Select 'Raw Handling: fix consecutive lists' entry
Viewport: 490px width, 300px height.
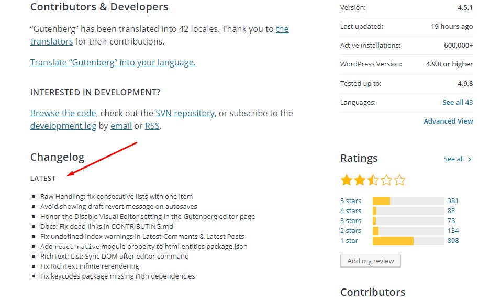click(117, 196)
